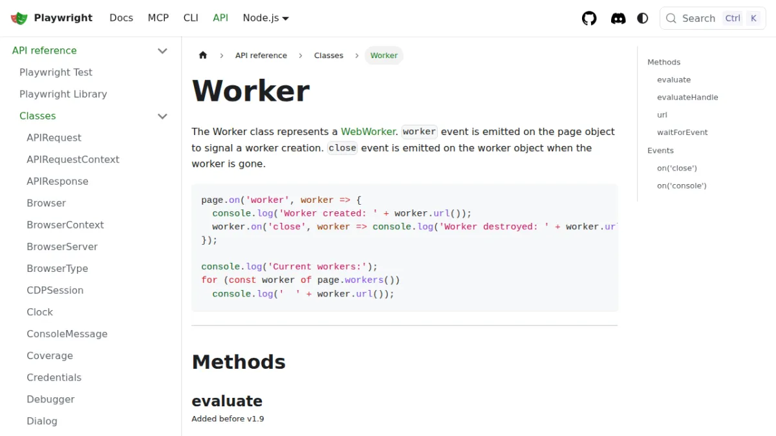Select the API navbar item
Viewport: 776px width, 436px height.
click(221, 18)
